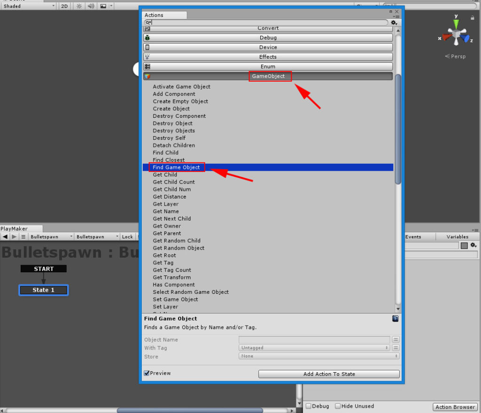Uncheck the Preview checkbox

click(147, 373)
